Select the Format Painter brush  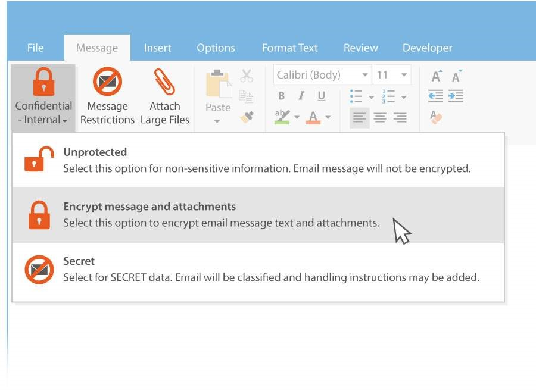click(247, 117)
